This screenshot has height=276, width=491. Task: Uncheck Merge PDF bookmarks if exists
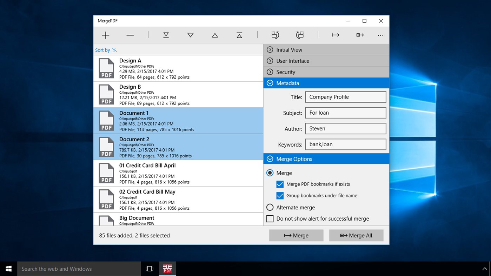[280, 184]
